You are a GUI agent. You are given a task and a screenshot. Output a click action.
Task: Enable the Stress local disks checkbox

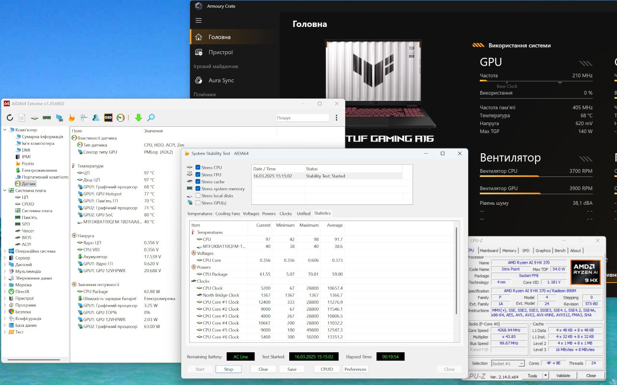198,196
